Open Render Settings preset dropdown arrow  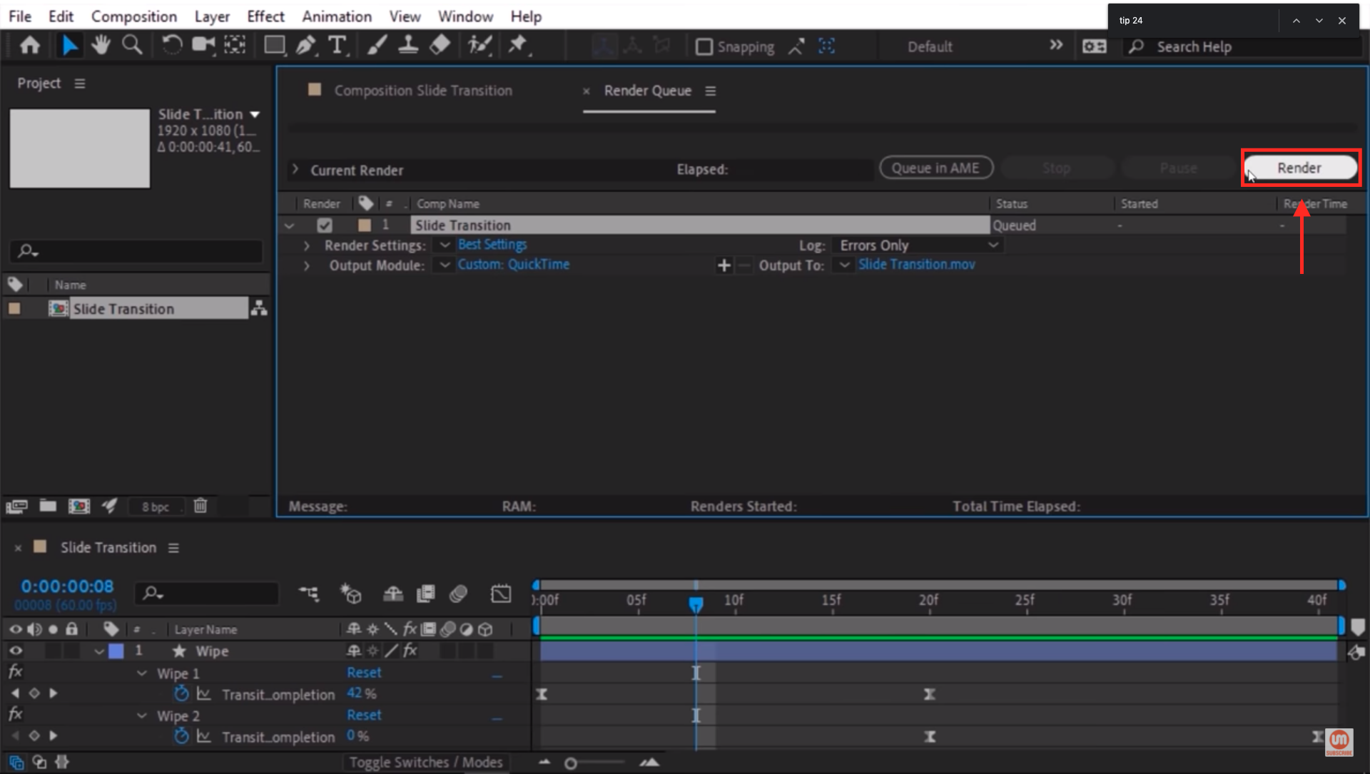click(x=445, y=245)
